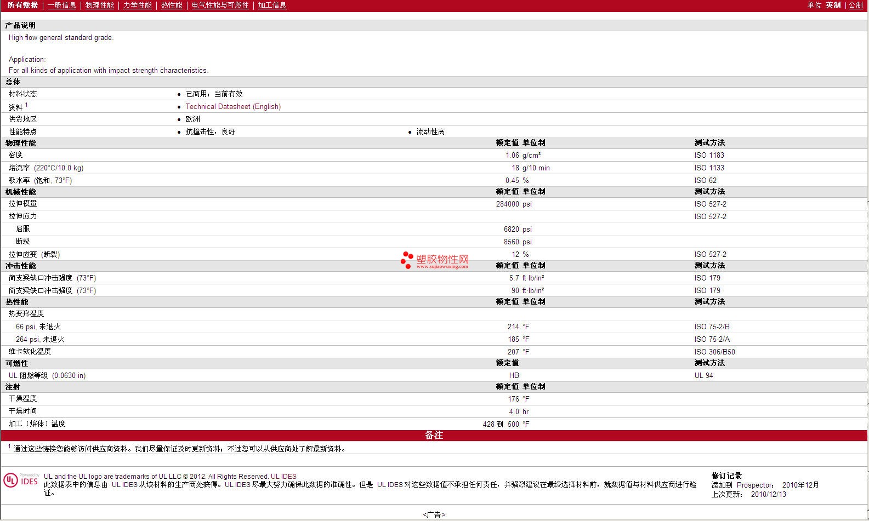The height and width of the screenshot is (521, 869).
Task: Click the ISO 1183 test method
Action: [x=709, y=156]
